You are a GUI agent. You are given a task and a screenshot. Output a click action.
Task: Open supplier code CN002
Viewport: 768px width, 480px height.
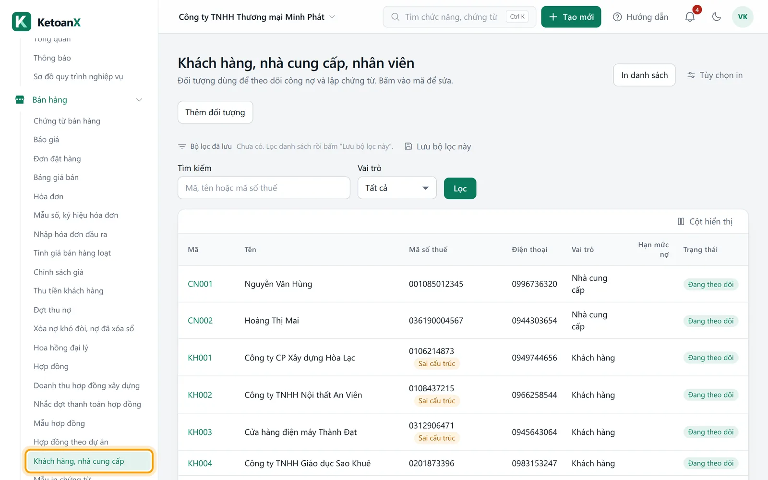pyautogui.click(x=200, y=321)
